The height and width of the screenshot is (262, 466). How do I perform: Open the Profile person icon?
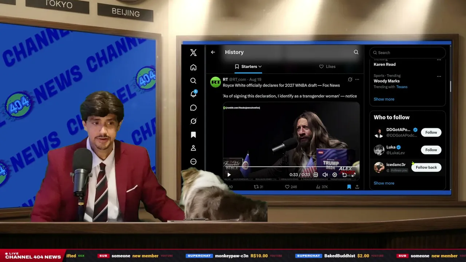(193, 148)
